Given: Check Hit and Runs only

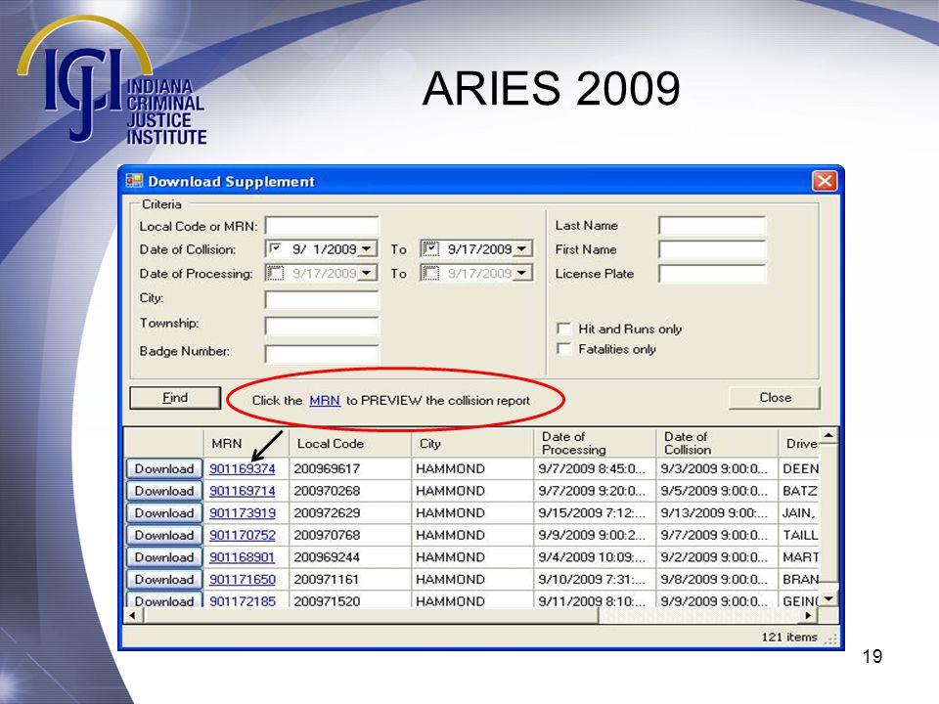Looking at the screenshot, I should pyautogui.click(x=563, y=329).
